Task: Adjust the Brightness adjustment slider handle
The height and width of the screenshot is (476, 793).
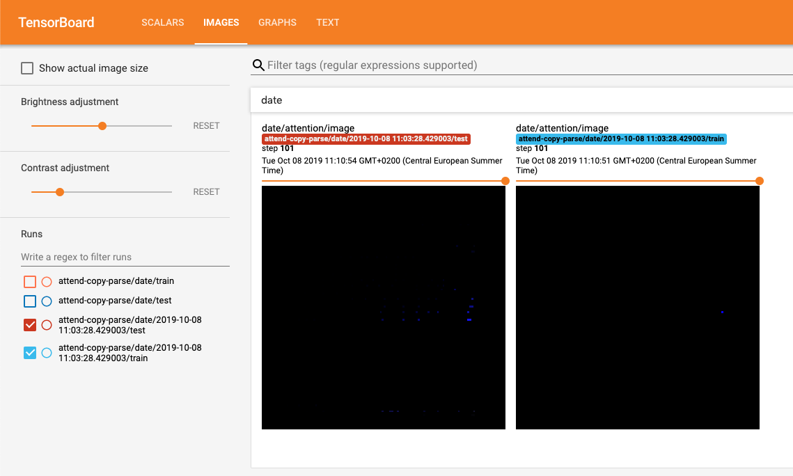Action: pos(102,126)
